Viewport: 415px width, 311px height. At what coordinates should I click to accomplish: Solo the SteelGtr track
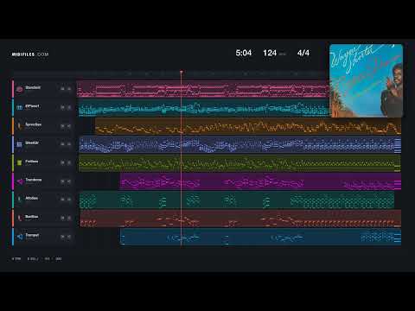[69, 144]
